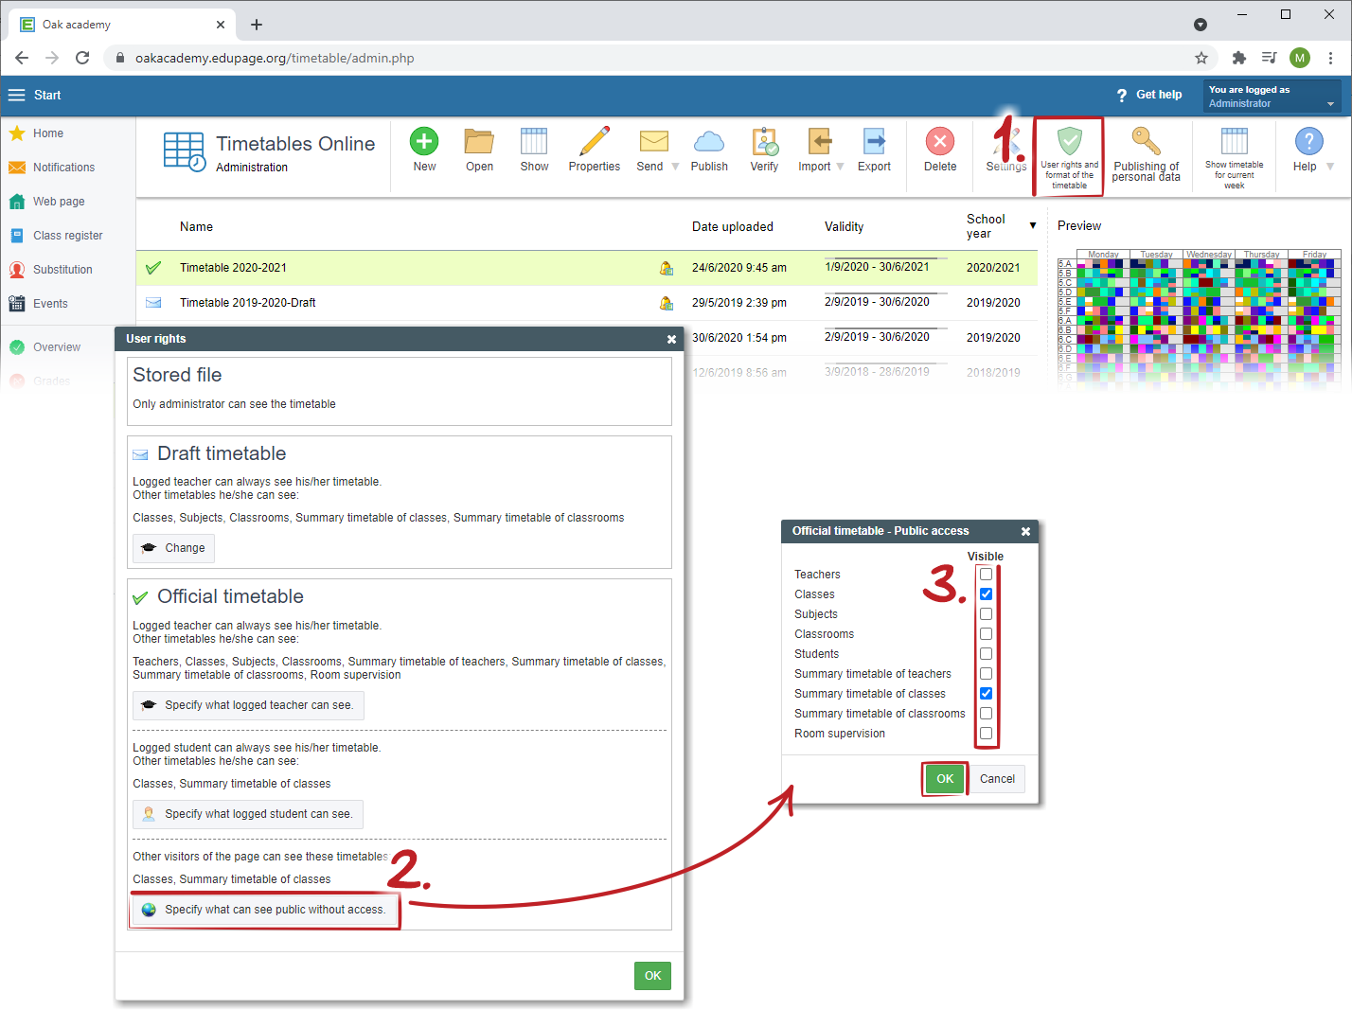Toggle Classrooms visible checkbox
The height and width of the screenshot is (1010, 1352).
point(986,634)
